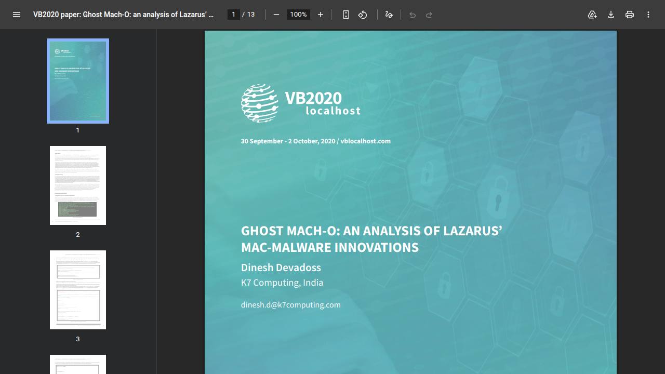Save the PDF to Google Drive

point(592,15)
